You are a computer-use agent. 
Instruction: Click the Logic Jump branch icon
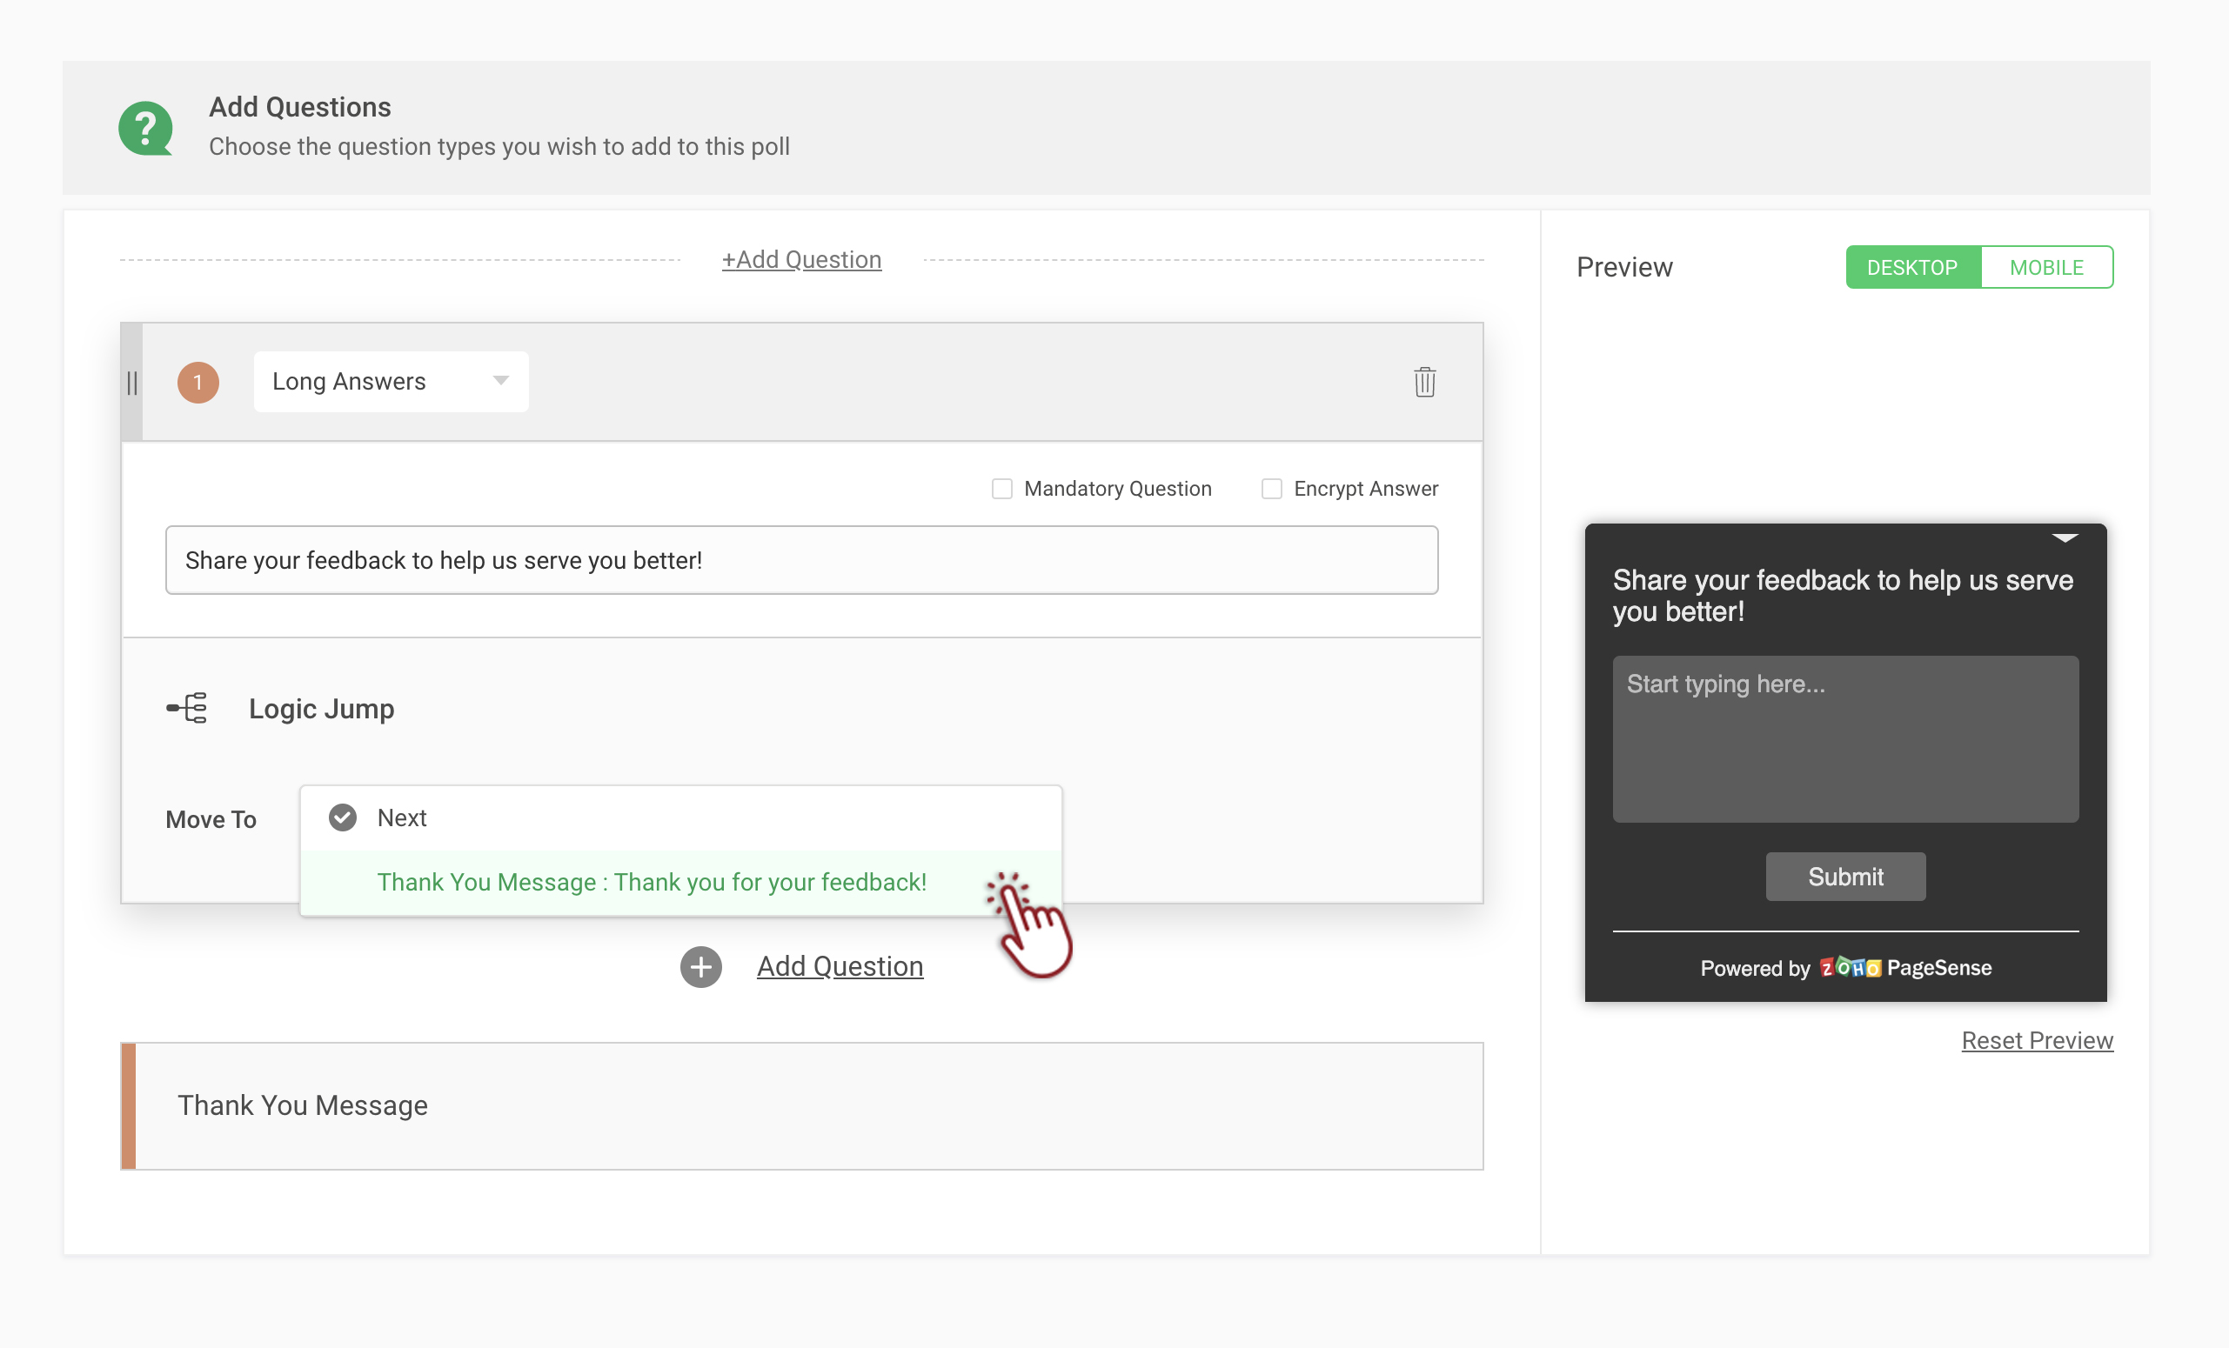coord(187,708)
